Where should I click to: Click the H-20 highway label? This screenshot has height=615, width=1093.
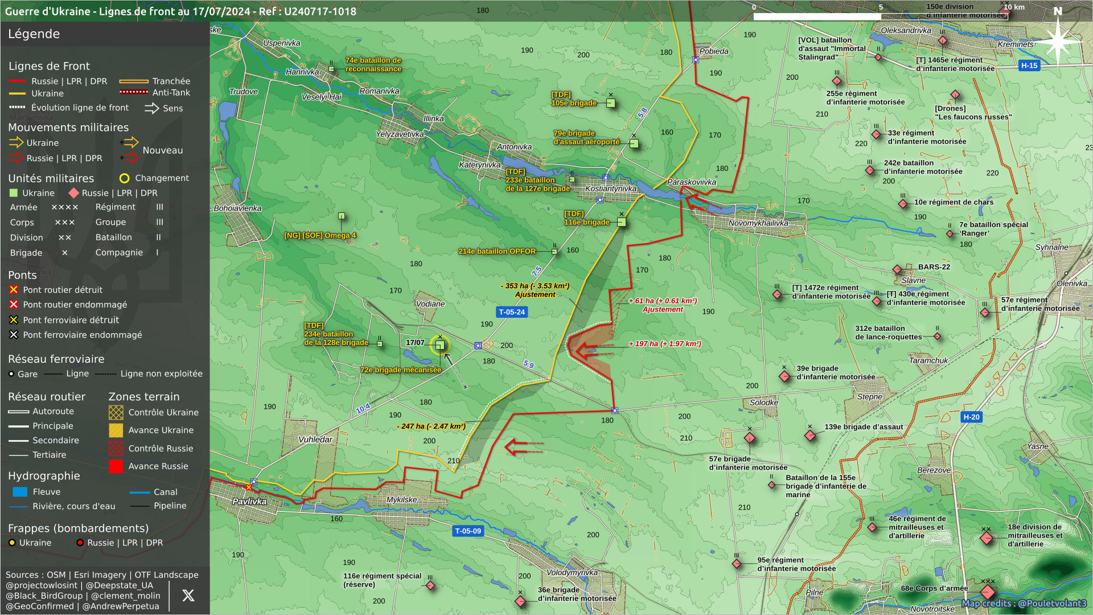tap(971, 417)
